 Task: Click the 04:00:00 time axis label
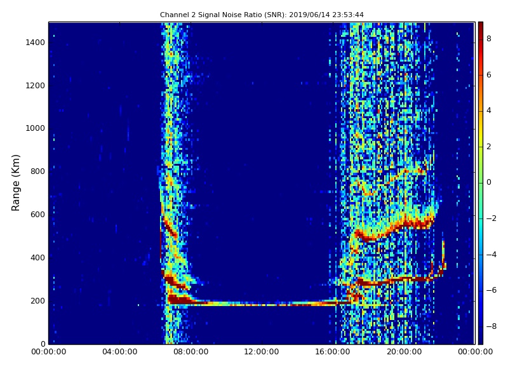pyautogui.click(x=120, y=352)
